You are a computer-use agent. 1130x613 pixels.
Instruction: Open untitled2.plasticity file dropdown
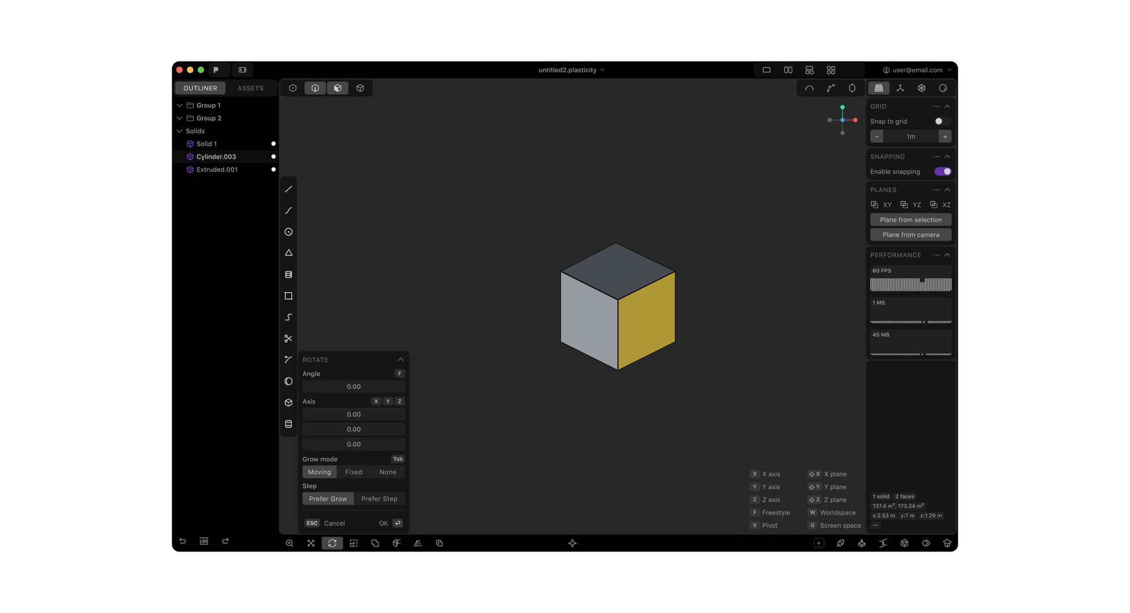(x=571, y=70)
